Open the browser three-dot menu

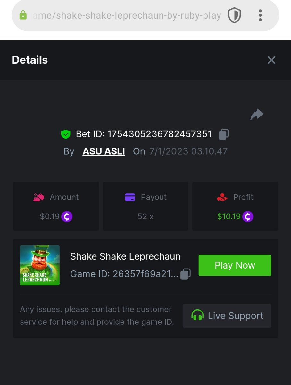click(260, 15)
